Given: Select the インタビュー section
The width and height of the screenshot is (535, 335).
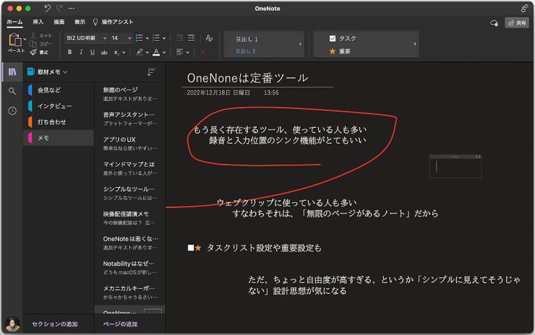Looking at the screenshot, I should point(58,106).
